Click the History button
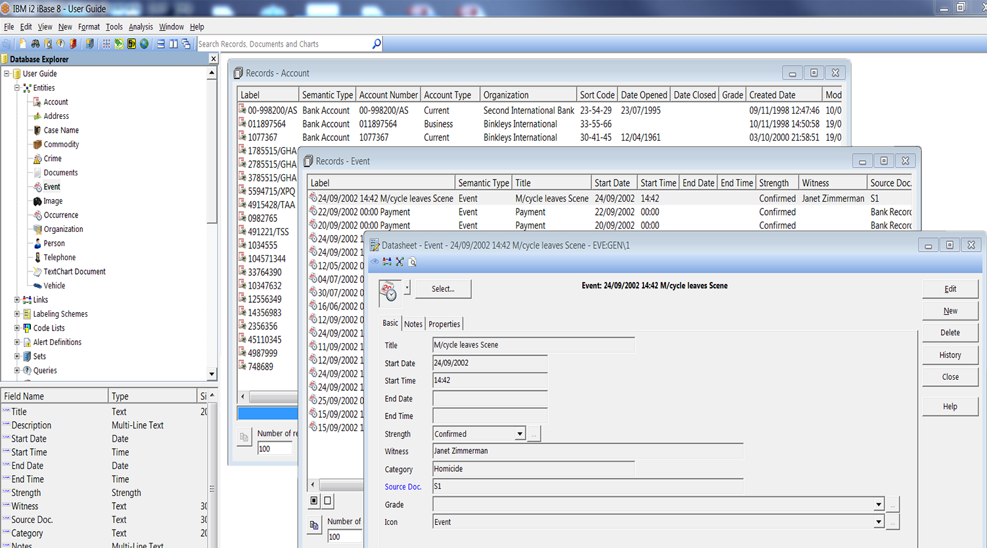Viewport: 987px width, 548px height. coord(950,355)
